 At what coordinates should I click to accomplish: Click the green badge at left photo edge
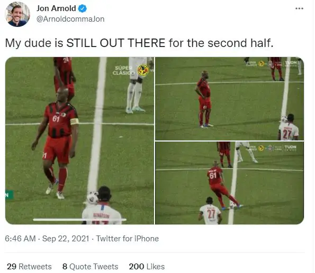click(9, 195)
